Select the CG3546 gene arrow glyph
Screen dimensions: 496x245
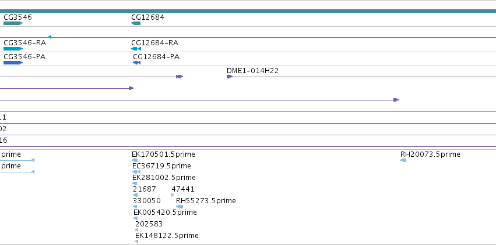(x=13, y=23)
